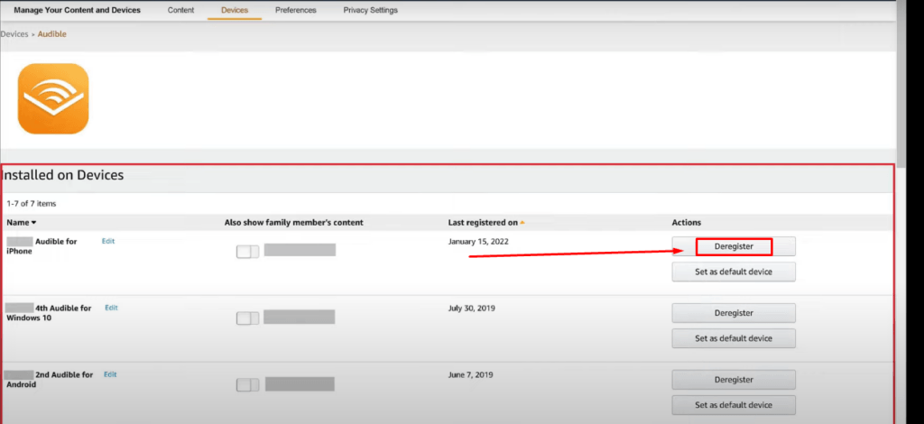The width and height of the screenshot is (924, 424).
Task: Edit the Audible for iPhone name
Action: click(x=108, y=241)
